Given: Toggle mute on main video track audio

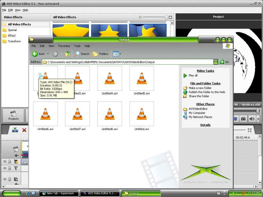Looking at the screenshot, I should pyautogui.click(x=17, y=155).
